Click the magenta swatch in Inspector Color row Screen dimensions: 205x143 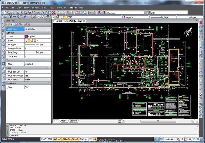pyautogui.click(x=26, y=37)
